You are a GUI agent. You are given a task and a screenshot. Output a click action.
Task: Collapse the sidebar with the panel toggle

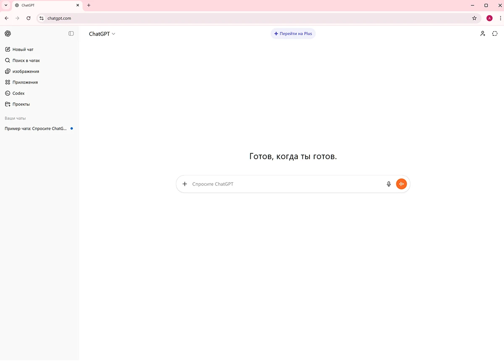pos(71,34)
